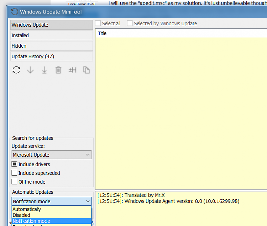
Task: Show Update History (47)
Action: (x=51, y=56)
